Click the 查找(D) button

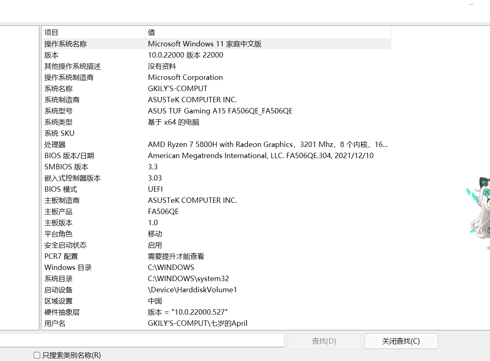coord(324,341)
